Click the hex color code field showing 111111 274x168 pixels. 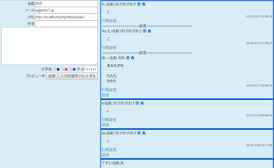90,69
